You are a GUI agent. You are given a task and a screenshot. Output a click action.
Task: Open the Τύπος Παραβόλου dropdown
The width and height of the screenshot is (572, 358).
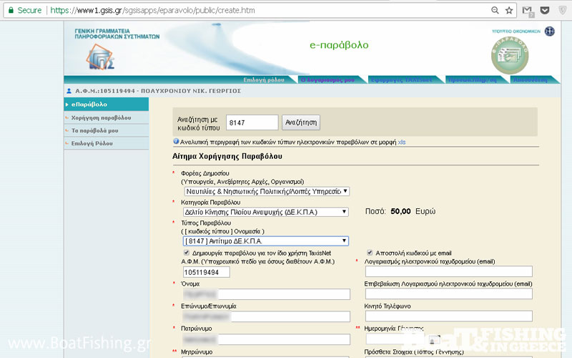coord(266,241)
